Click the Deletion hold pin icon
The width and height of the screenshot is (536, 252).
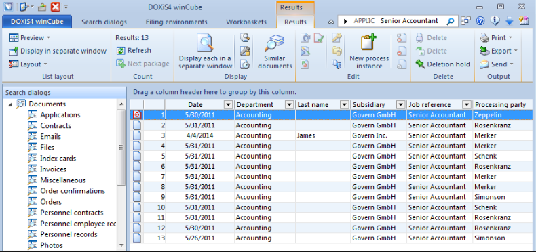[x=420, y=64]
